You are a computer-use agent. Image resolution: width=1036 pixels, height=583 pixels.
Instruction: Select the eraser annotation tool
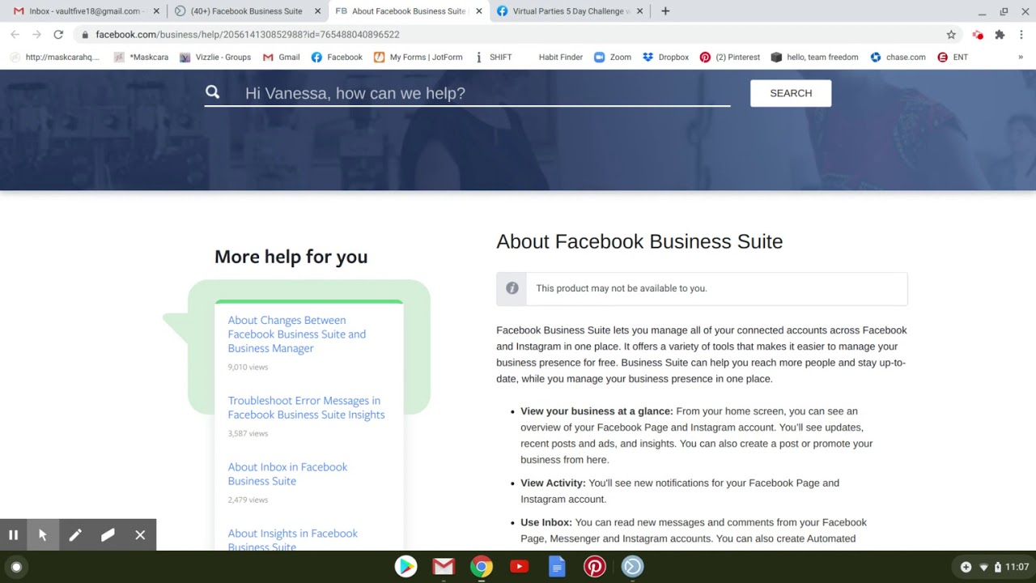108,535
